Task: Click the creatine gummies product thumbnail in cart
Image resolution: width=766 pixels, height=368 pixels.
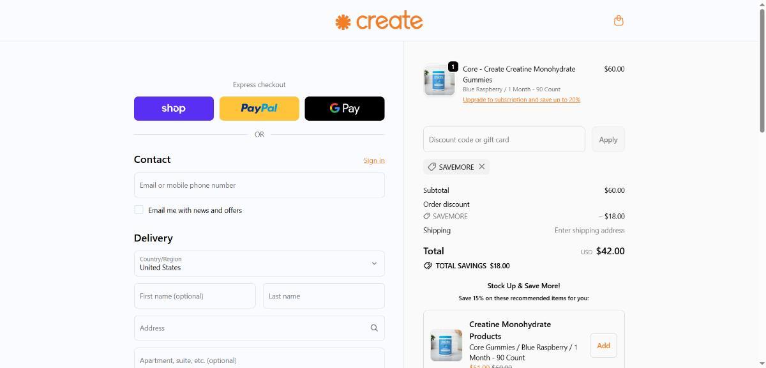Action: point(439,80)
